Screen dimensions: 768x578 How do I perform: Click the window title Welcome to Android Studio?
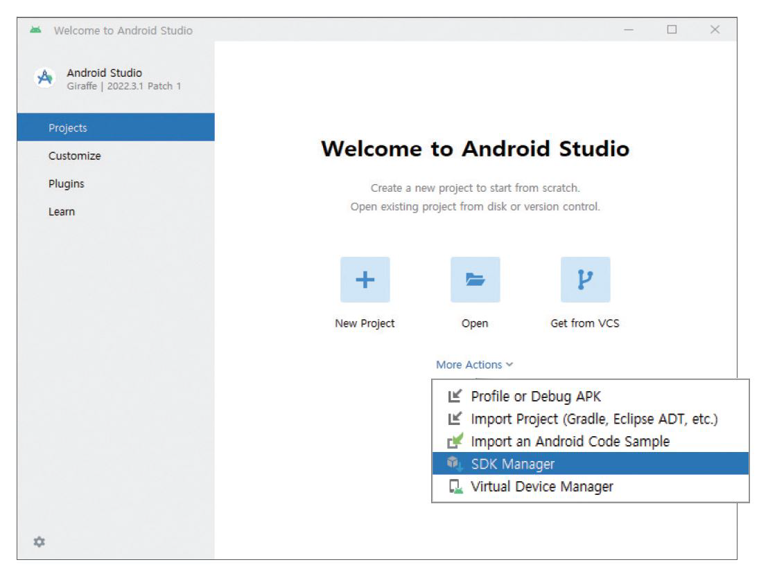pos(123,30)
